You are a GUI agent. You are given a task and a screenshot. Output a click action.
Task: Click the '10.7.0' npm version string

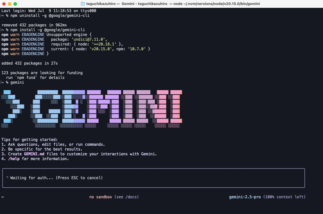[x=137, y=49]
